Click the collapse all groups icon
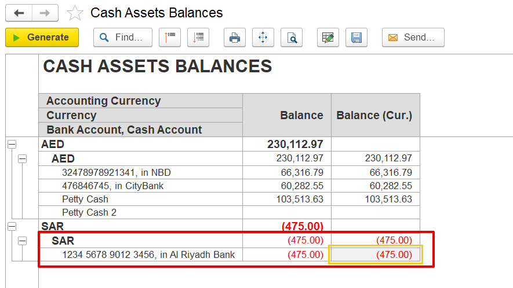 [x=170, y=38]
